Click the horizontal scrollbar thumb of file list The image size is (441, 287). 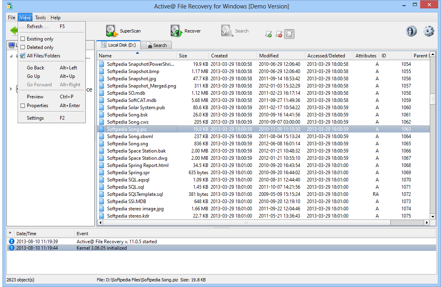tap(247, 222)
